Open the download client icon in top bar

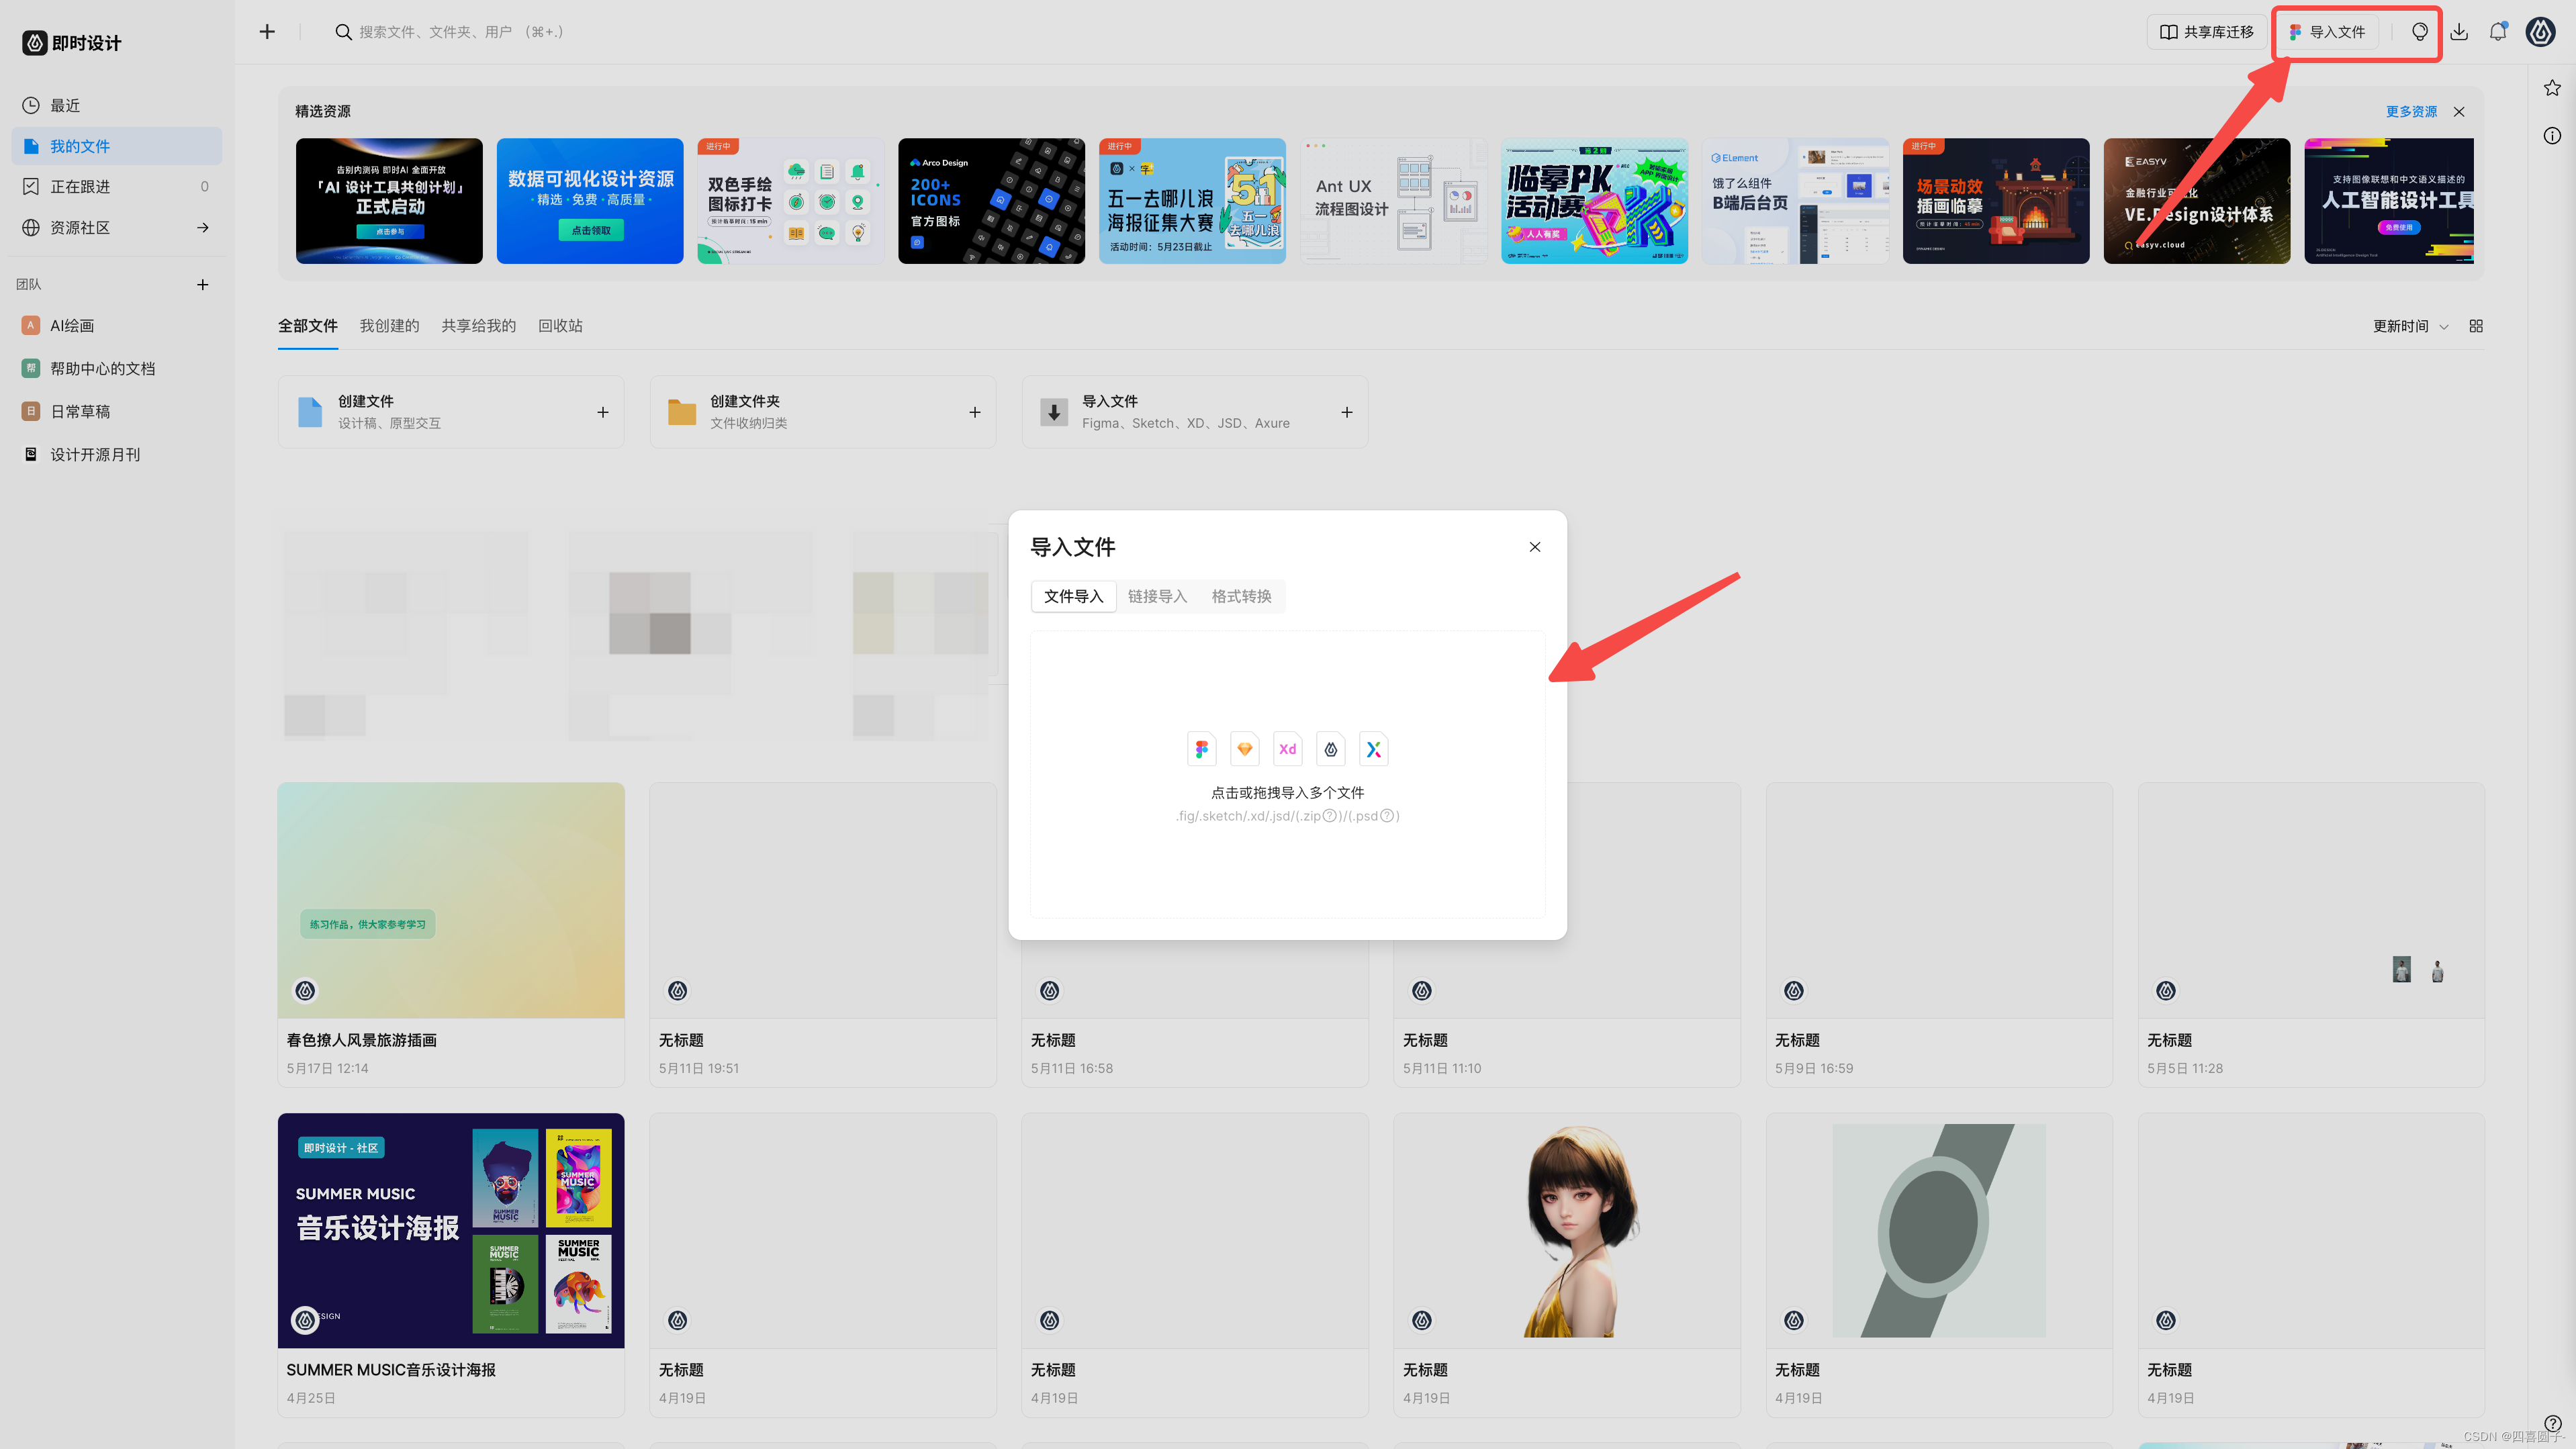click(2459, 31)
